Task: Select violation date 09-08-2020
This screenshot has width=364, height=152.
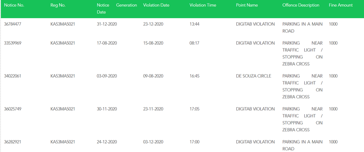Action: (x=153, y=76)
